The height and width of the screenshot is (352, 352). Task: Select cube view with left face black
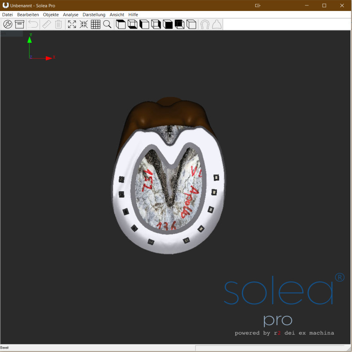tap(144, 25)
